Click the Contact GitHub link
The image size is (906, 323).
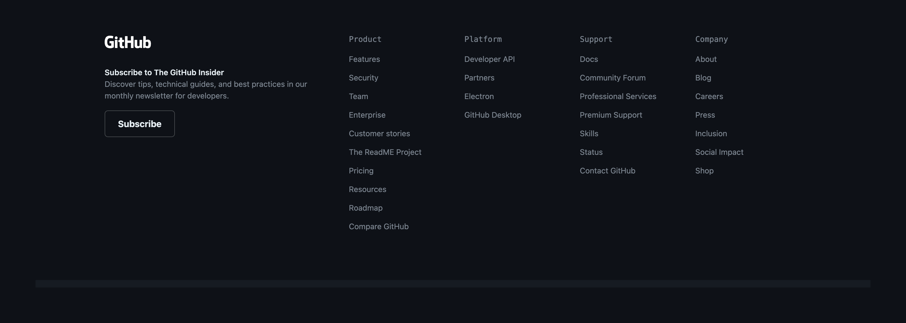[607, 171]
